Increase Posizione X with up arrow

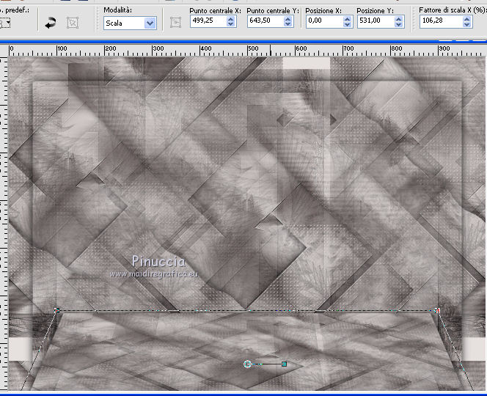(x=348, y=18)
